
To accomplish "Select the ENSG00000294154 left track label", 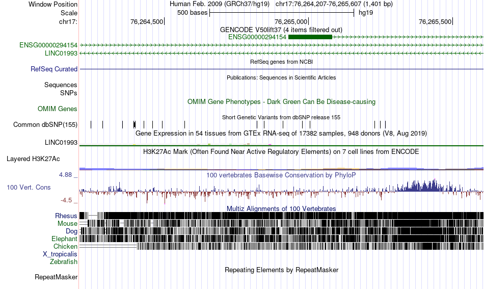I will coord(48,45).
